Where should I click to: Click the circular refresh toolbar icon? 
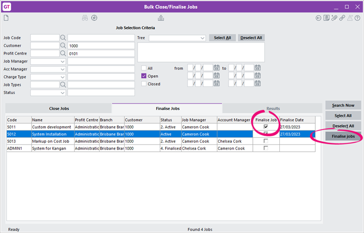[x=94, y=18]
